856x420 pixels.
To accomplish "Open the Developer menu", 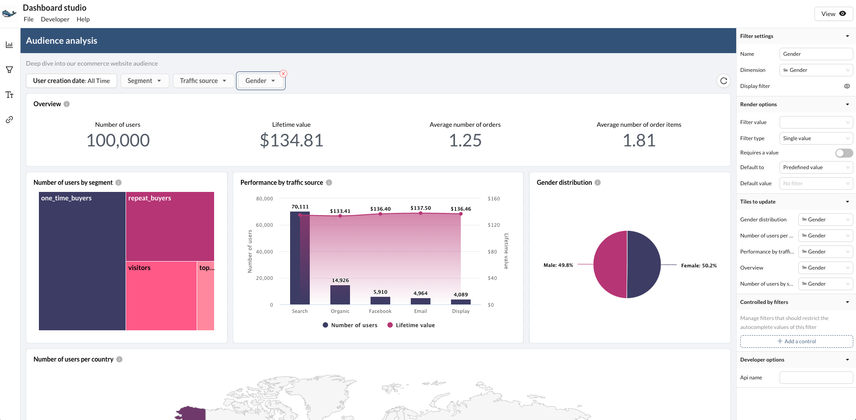I will pos(55,19).
